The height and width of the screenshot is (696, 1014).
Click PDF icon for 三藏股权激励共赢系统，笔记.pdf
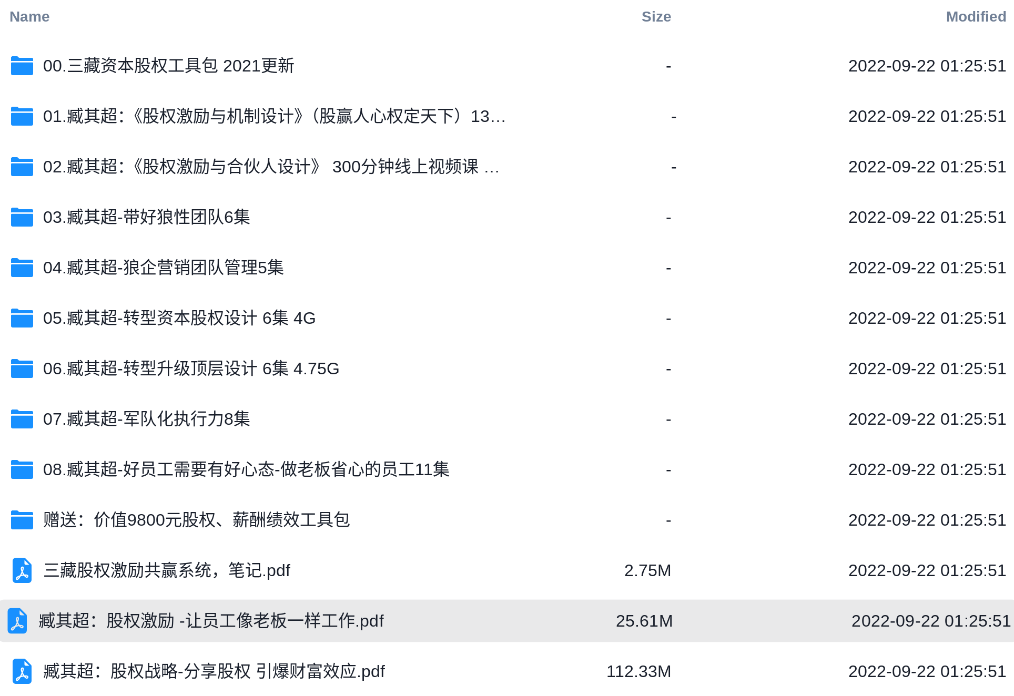22,570
